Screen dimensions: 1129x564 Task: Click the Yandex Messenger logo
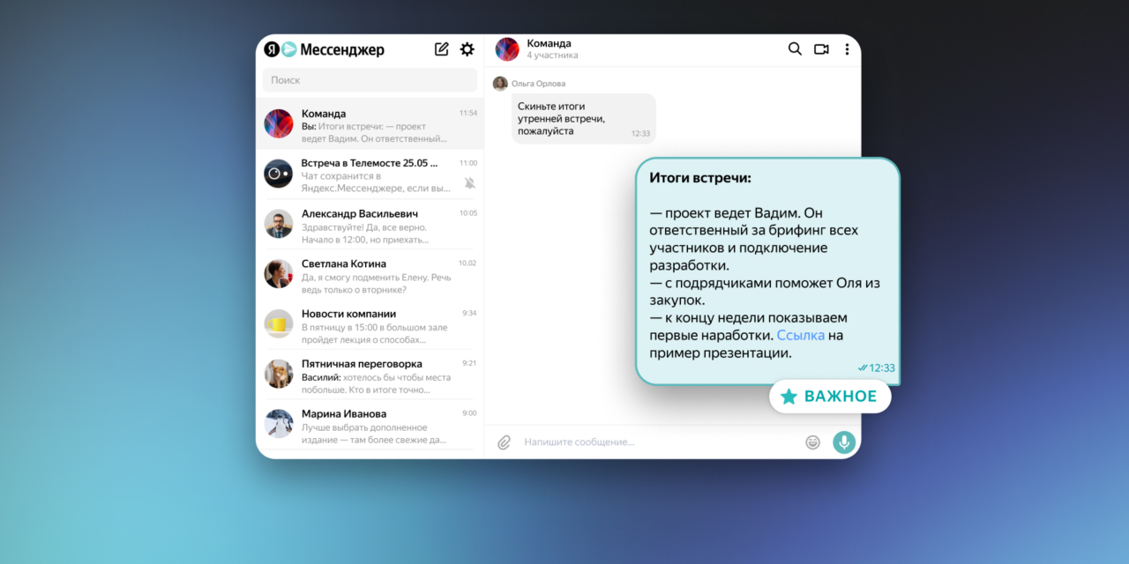tap(280, 49)
